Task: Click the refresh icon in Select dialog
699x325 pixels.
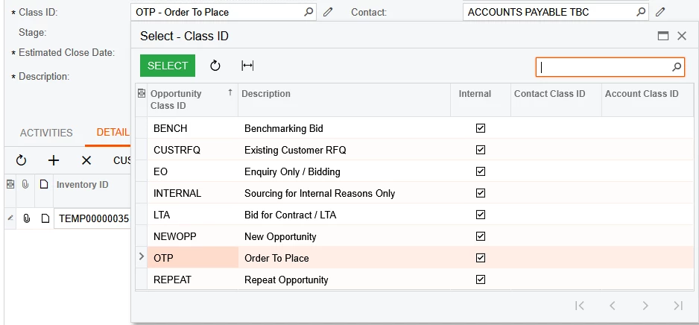Action: 215,66
